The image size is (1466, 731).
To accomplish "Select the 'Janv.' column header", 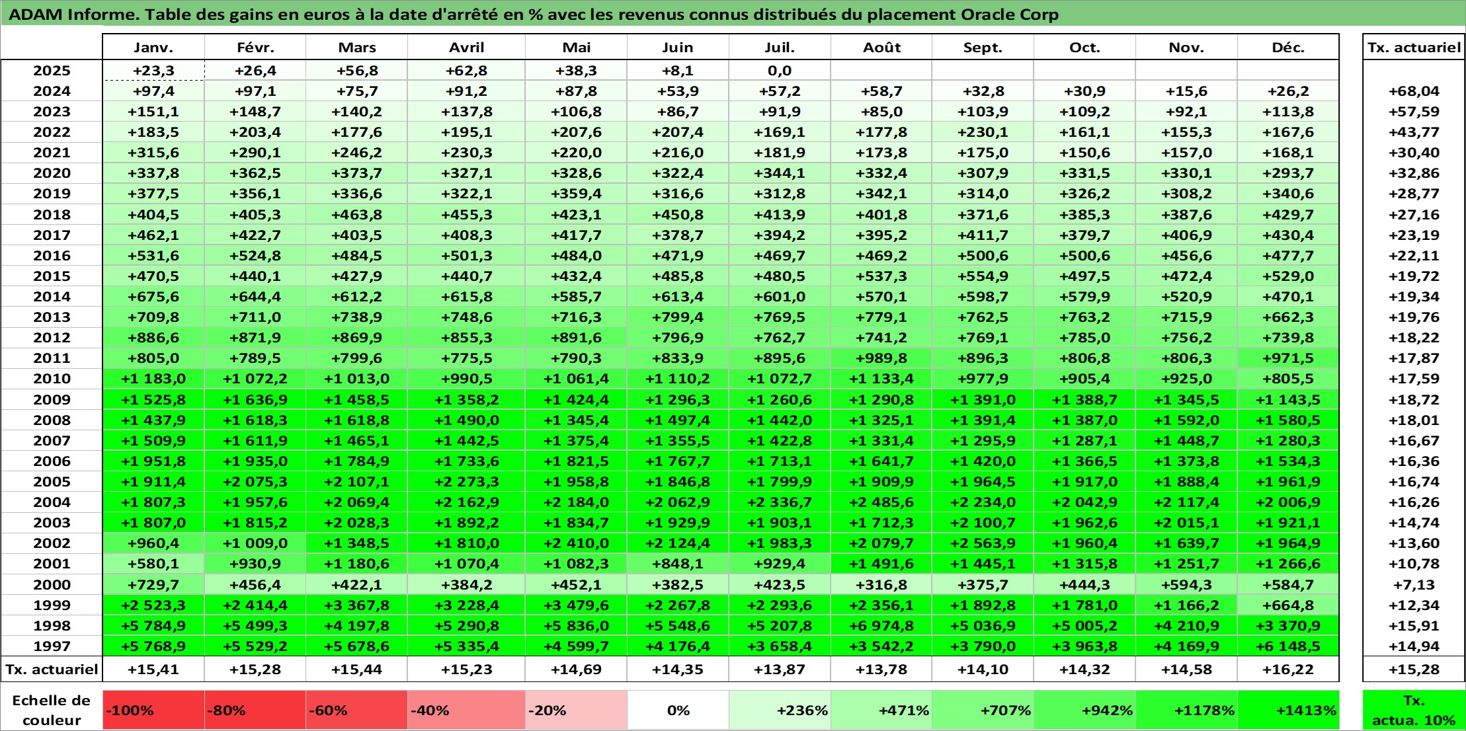I will 153,47.
